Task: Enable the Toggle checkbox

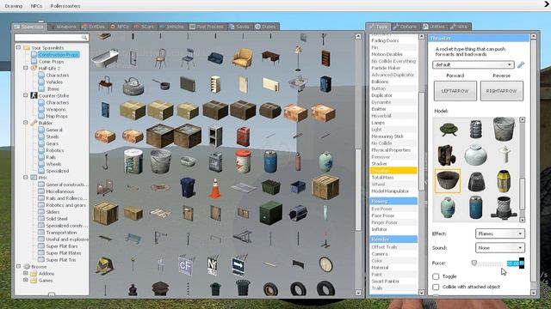Action: pos(436,276)
